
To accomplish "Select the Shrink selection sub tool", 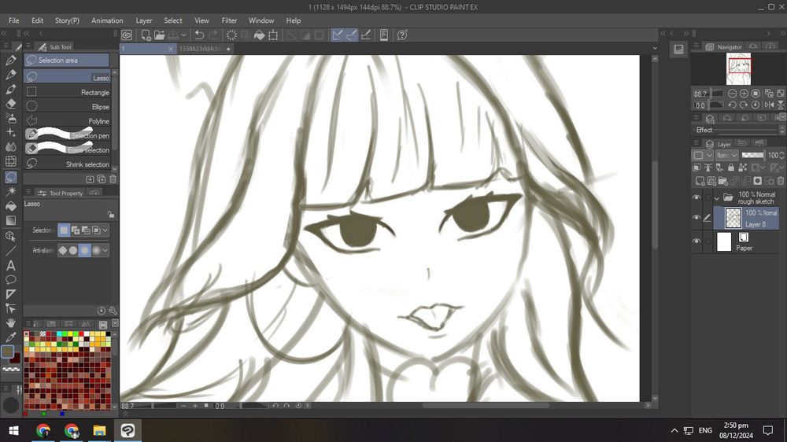I will coord(68,164).
